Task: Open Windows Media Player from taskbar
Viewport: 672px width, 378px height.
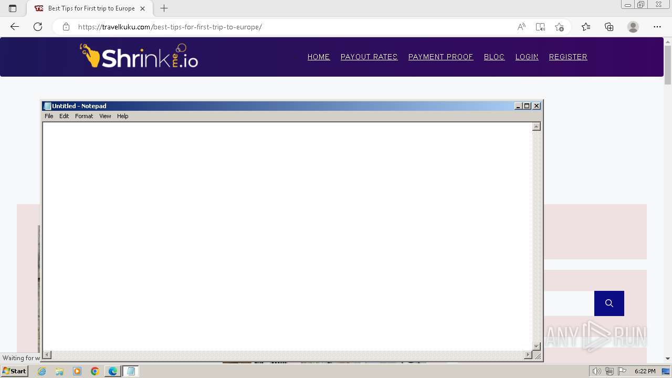Action: coord(77,371)
